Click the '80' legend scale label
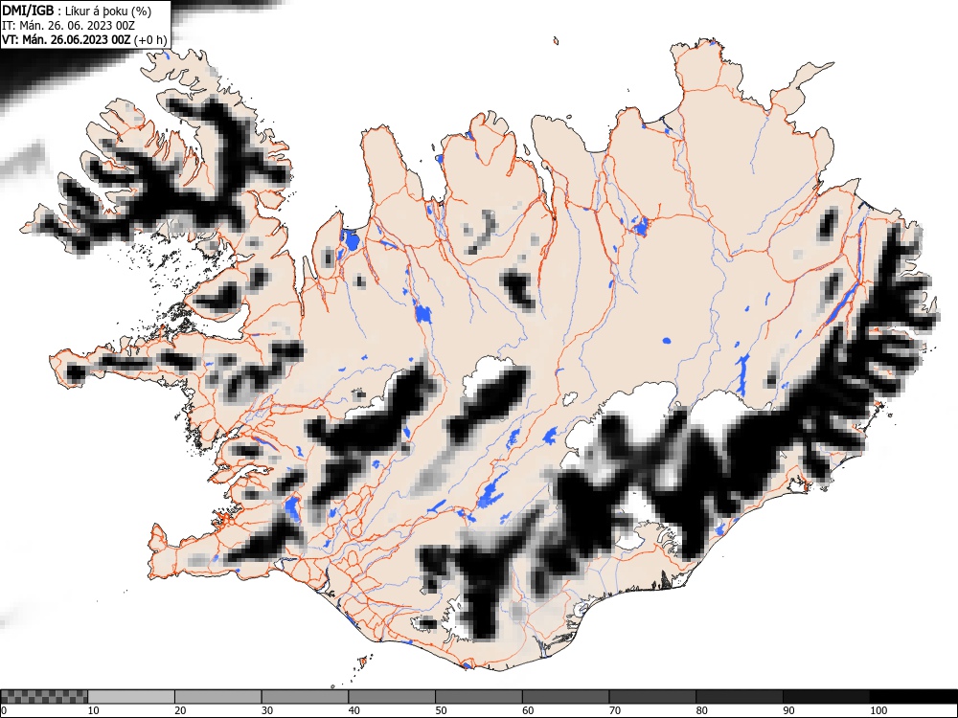Image resolution: width=958 pixels, height=718 pixels. click(x=701, y=710)
